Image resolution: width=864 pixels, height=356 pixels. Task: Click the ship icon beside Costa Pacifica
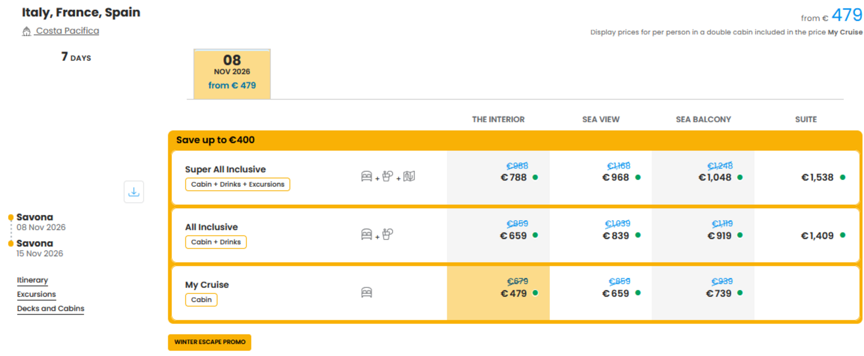[27, 31]
